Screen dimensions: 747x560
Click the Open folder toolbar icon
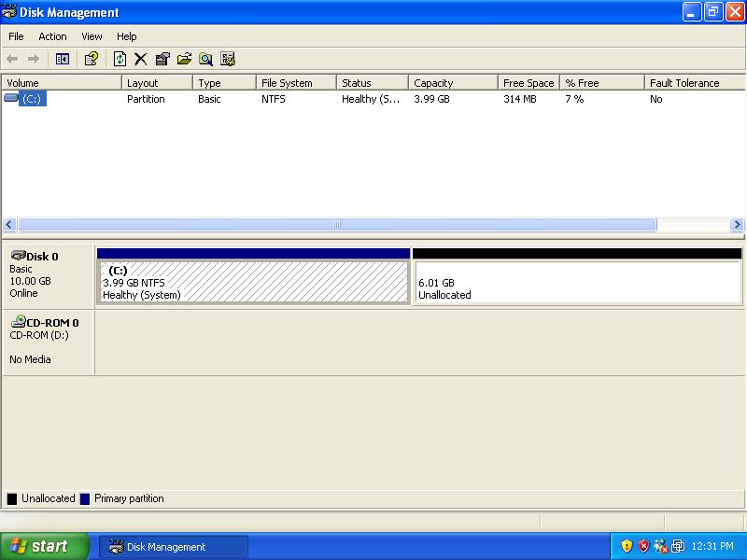tap(184, 59)
